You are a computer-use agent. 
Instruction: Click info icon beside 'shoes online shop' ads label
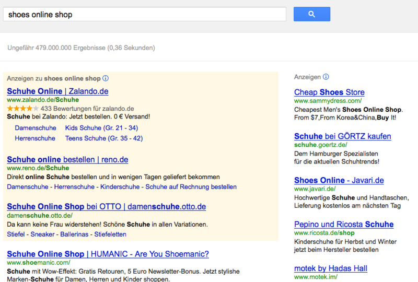point(105,78)
